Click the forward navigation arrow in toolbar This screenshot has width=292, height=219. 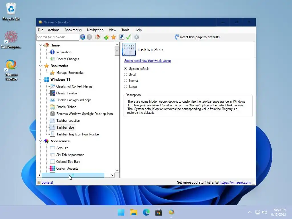(x=89, y=37)
